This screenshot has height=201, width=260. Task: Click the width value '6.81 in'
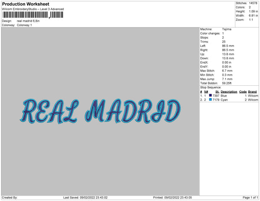tap(253, 16)
